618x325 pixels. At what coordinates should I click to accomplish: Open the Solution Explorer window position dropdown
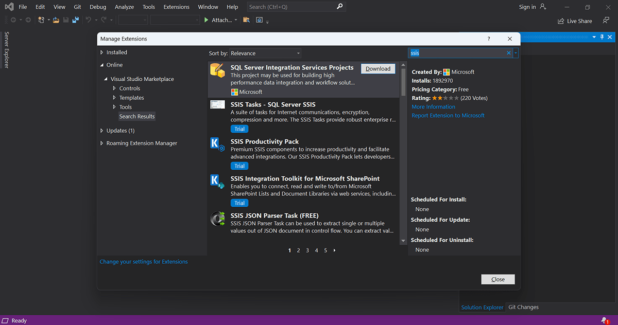[594, 37]
